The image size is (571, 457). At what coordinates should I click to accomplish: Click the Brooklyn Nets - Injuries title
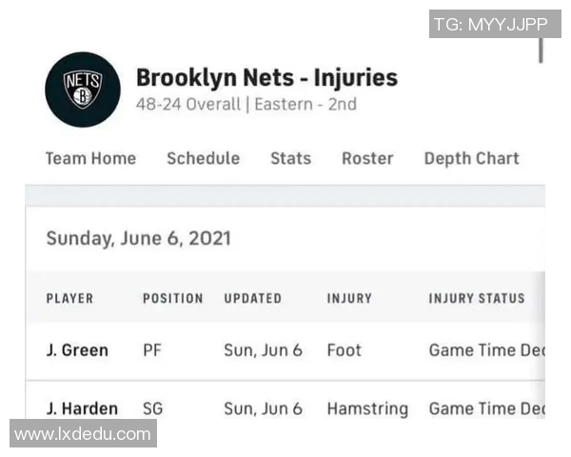pyautogui.click(x=266, y=77)
